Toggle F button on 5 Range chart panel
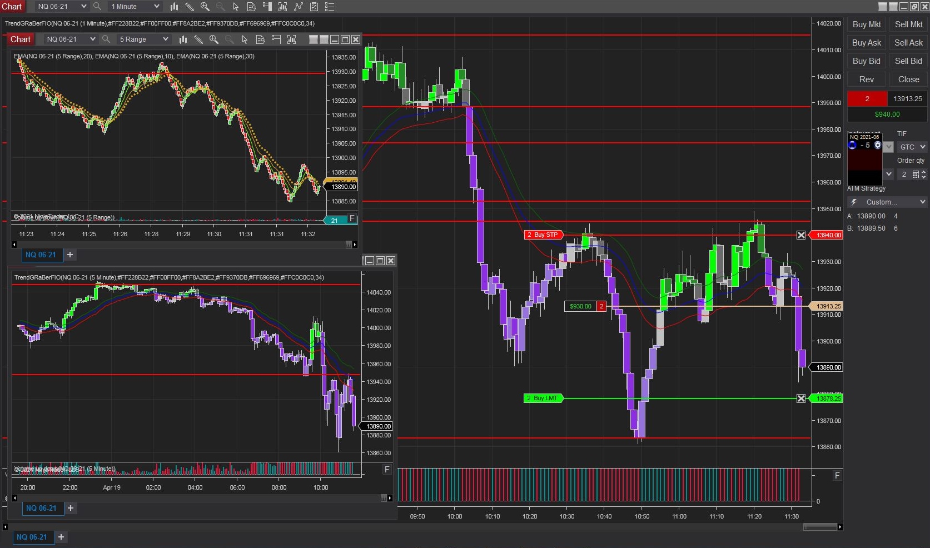The width and height of the screenshot is (930, 548). coord(352,218)
